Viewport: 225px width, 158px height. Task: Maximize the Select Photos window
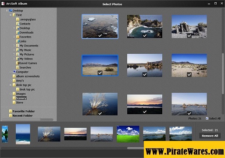pyautogui.click(x=215, y=4)
